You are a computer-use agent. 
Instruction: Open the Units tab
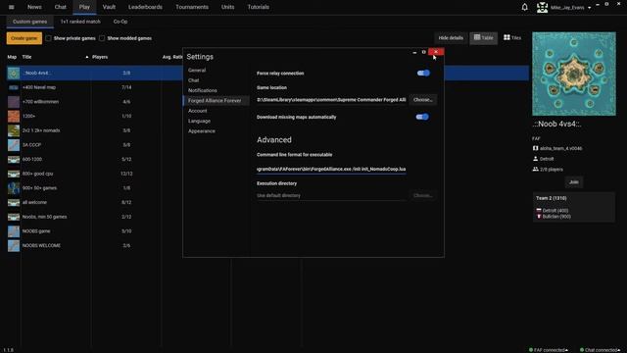pyautogui.click(x=228, y=7)
